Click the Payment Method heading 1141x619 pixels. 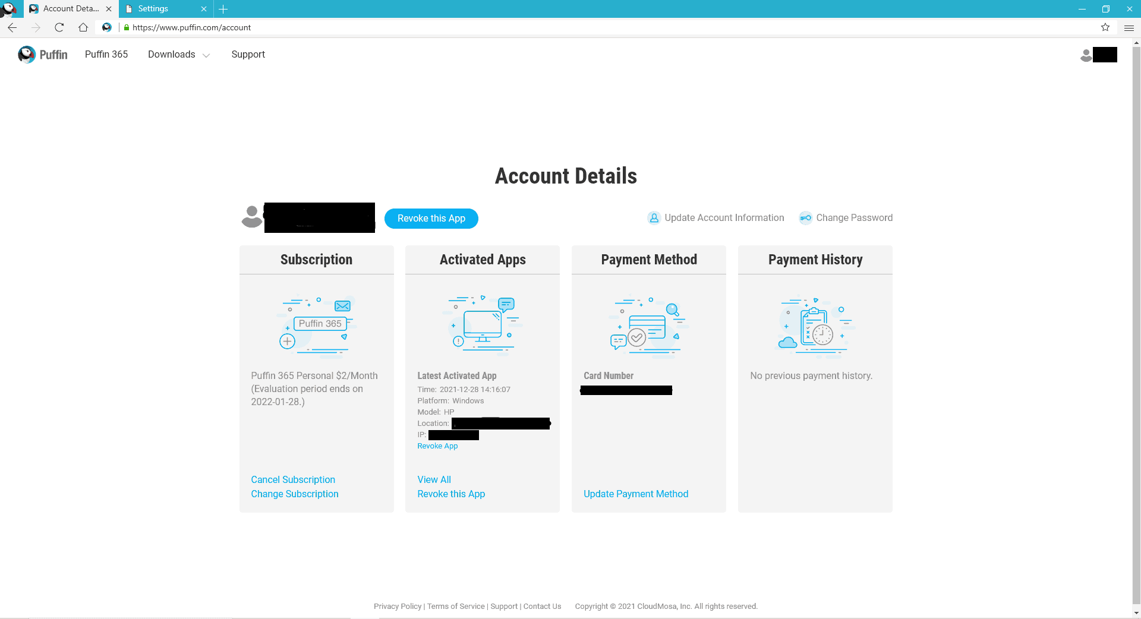[x=649, y=260]
